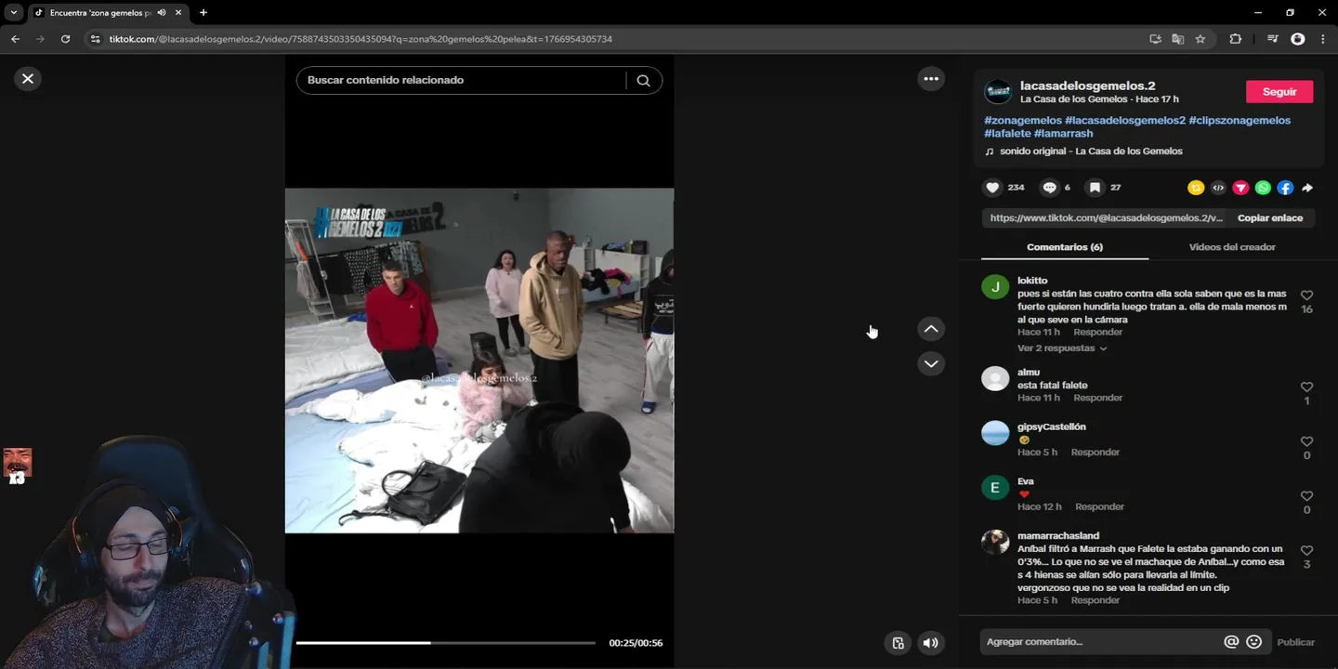Open #zonagemelos hashtag link
The height and width of the screenshot is (669, 1338).
click(1023, 121)
